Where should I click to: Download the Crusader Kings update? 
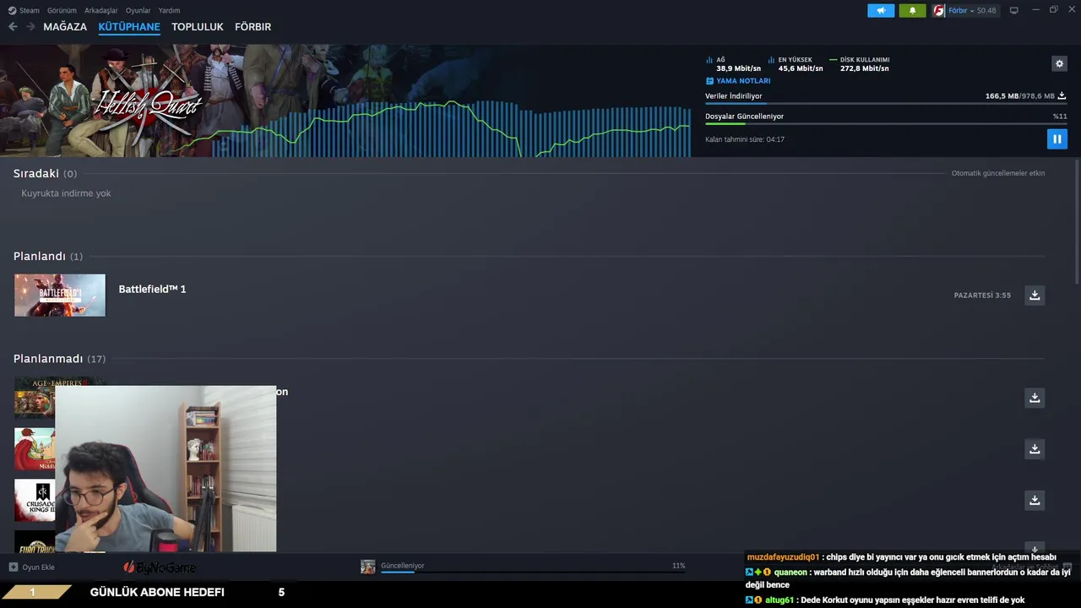[x=1035, y=500]
